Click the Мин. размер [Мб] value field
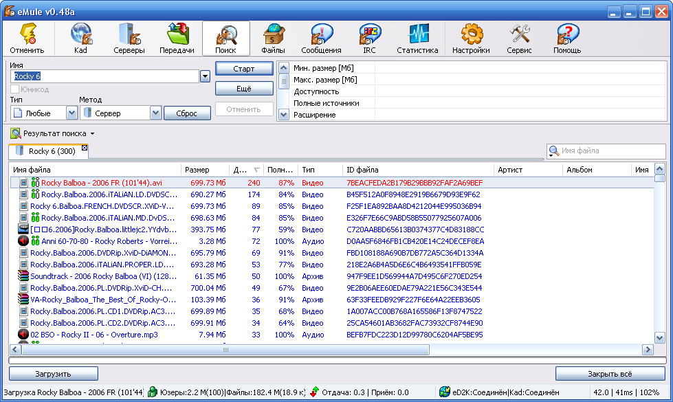 point(520,68)
